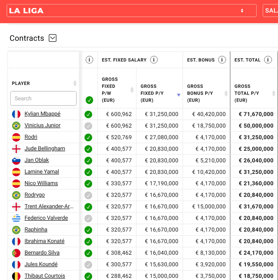Click green verified check for Jude Bellingham

88,149
